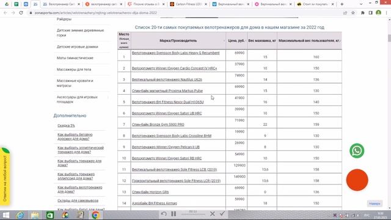
Task: Reload the current page
Action: 21,13
